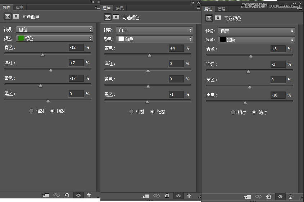This screenshot has width=304, height=202.
Task: Click the trash icon in the 绿色 panel
Action: tap(89, 196)
